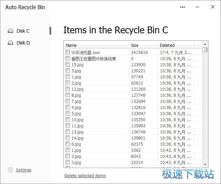Click size value 57749
221x184 pixels.
137,77
